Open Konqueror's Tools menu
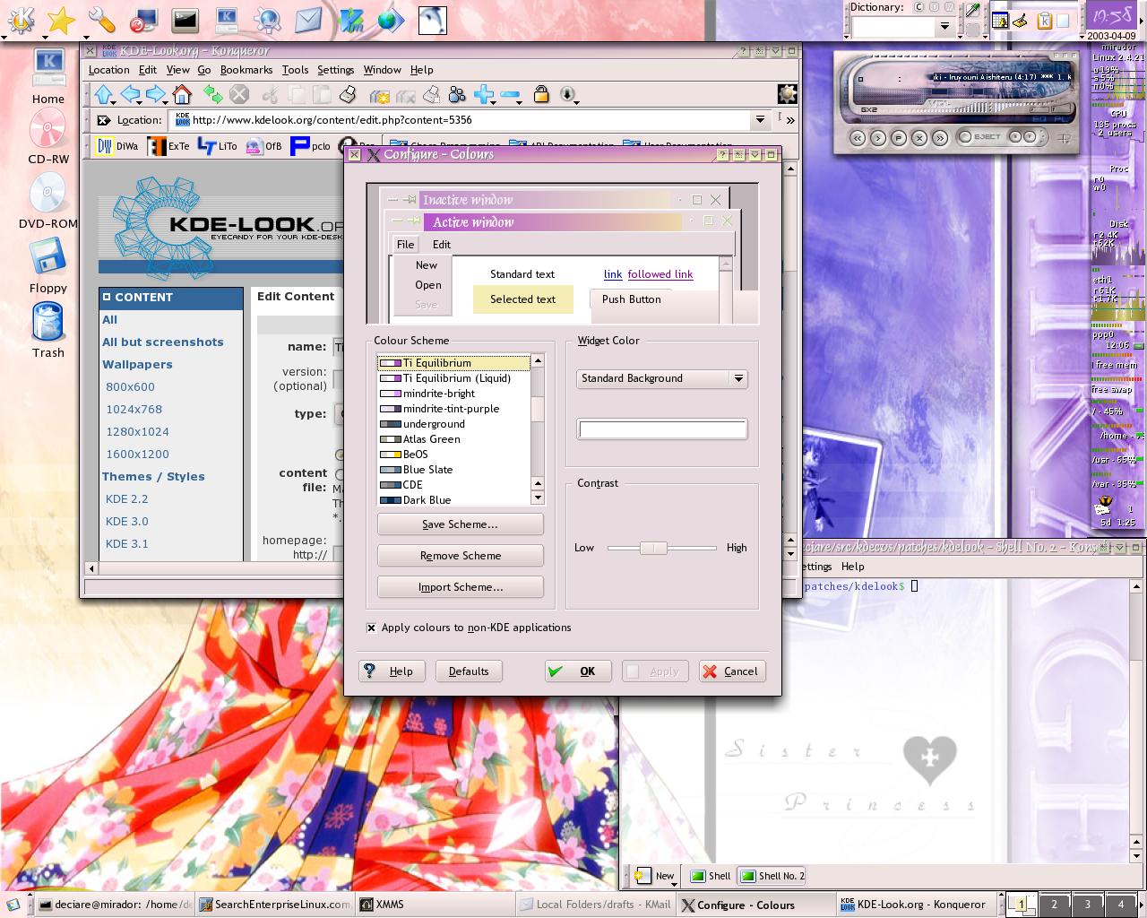Image resolution: width=1147 pixels, height=918 pixels. coord(295,70)
